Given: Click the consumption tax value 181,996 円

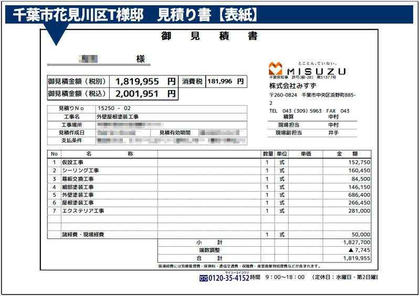Looking at the screenshot, I should click(226, 81).
